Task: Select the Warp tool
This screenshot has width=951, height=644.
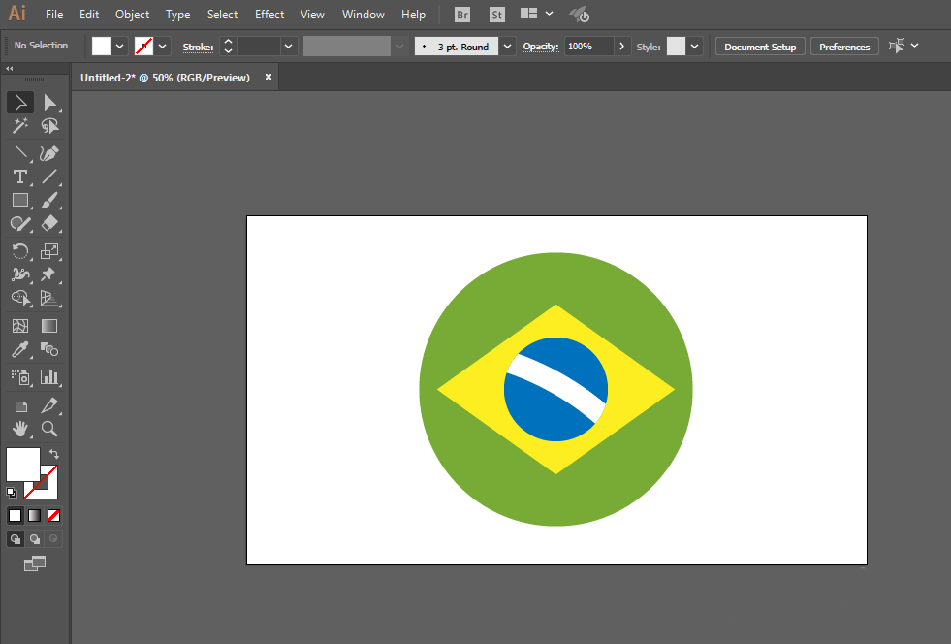Action: tap(20, 274)
